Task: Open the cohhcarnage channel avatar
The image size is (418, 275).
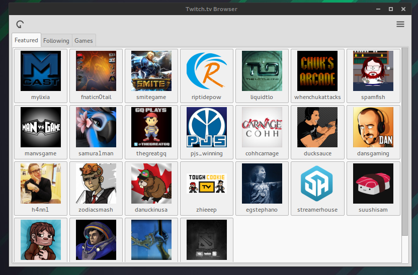Action: [262, 127]
